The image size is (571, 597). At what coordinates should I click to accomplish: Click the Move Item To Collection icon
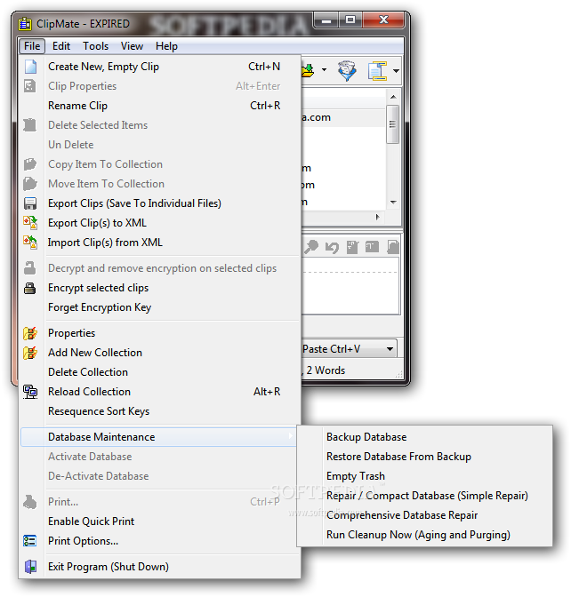(x=30, y=184)
